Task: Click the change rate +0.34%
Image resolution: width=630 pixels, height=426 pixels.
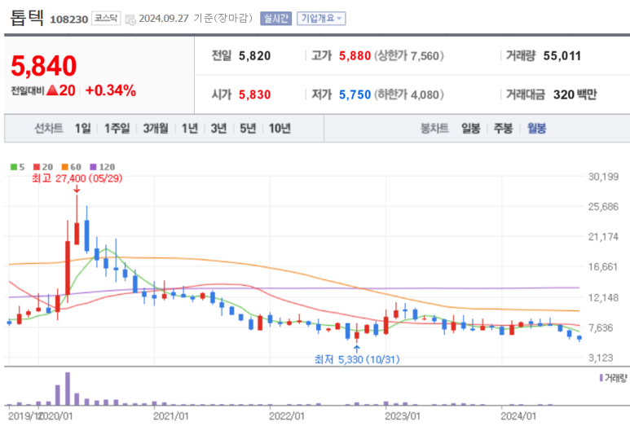Action: coord(111,90)
